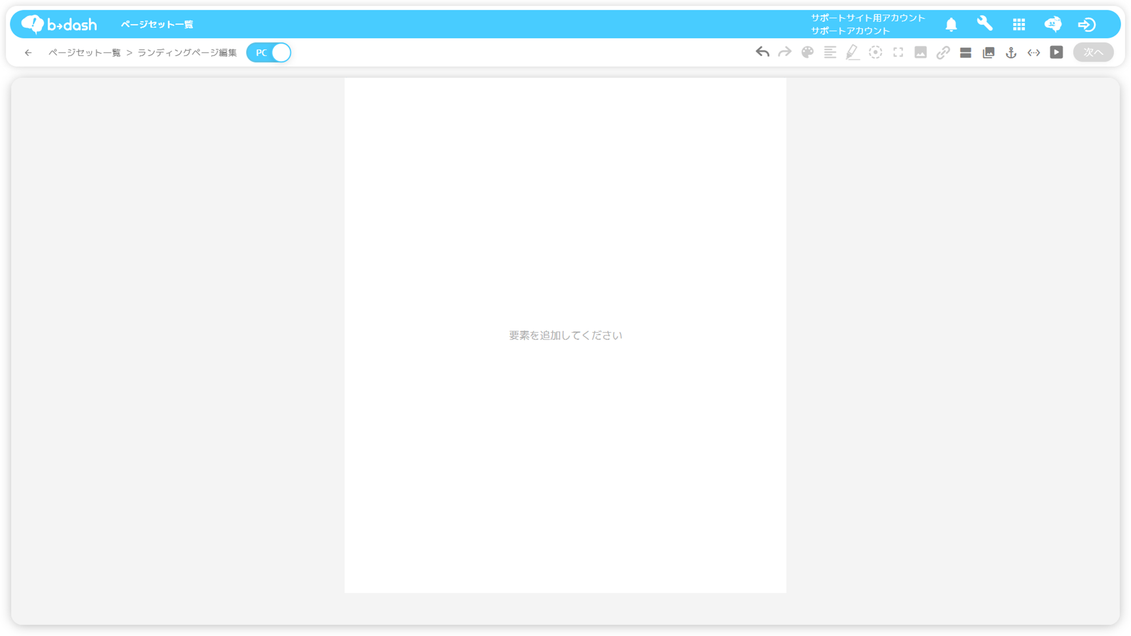
Task: Click the b→dash logo
Action: [x=59, y=24]
